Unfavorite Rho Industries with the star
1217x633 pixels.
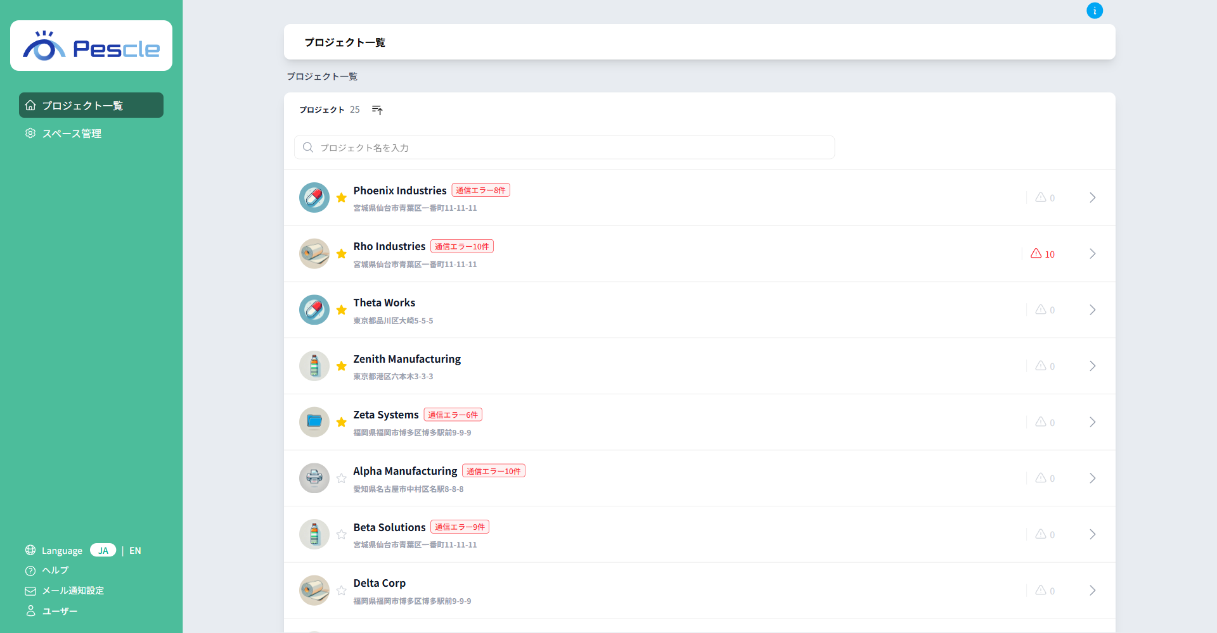tap(341, 254)
